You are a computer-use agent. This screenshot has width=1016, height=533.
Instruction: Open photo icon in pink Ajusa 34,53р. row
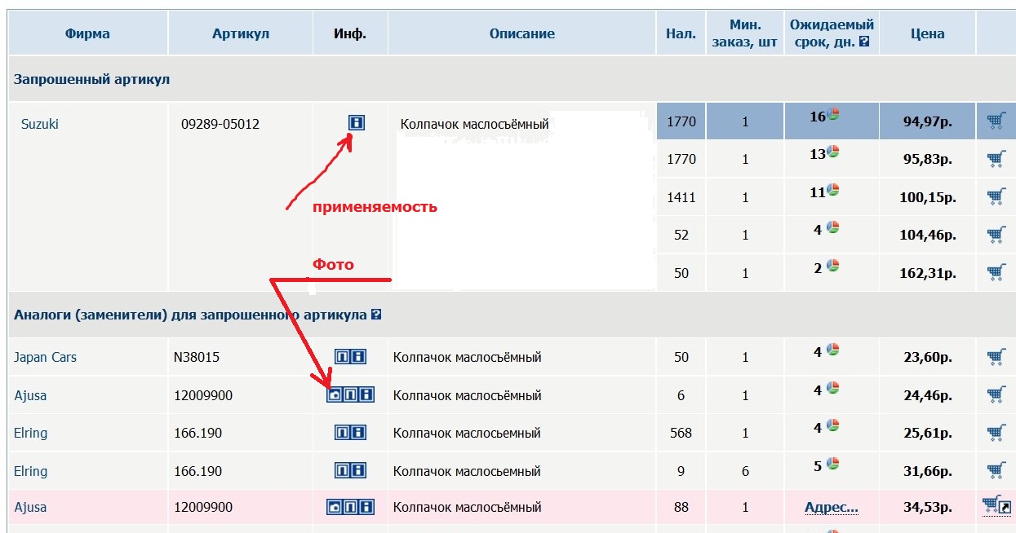pyautogui.click(x=334, y=508)
